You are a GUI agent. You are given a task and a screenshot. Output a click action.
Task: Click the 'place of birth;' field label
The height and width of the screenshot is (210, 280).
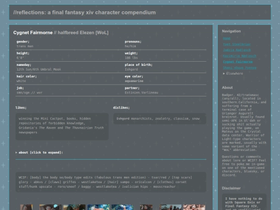tap(138, 65)
